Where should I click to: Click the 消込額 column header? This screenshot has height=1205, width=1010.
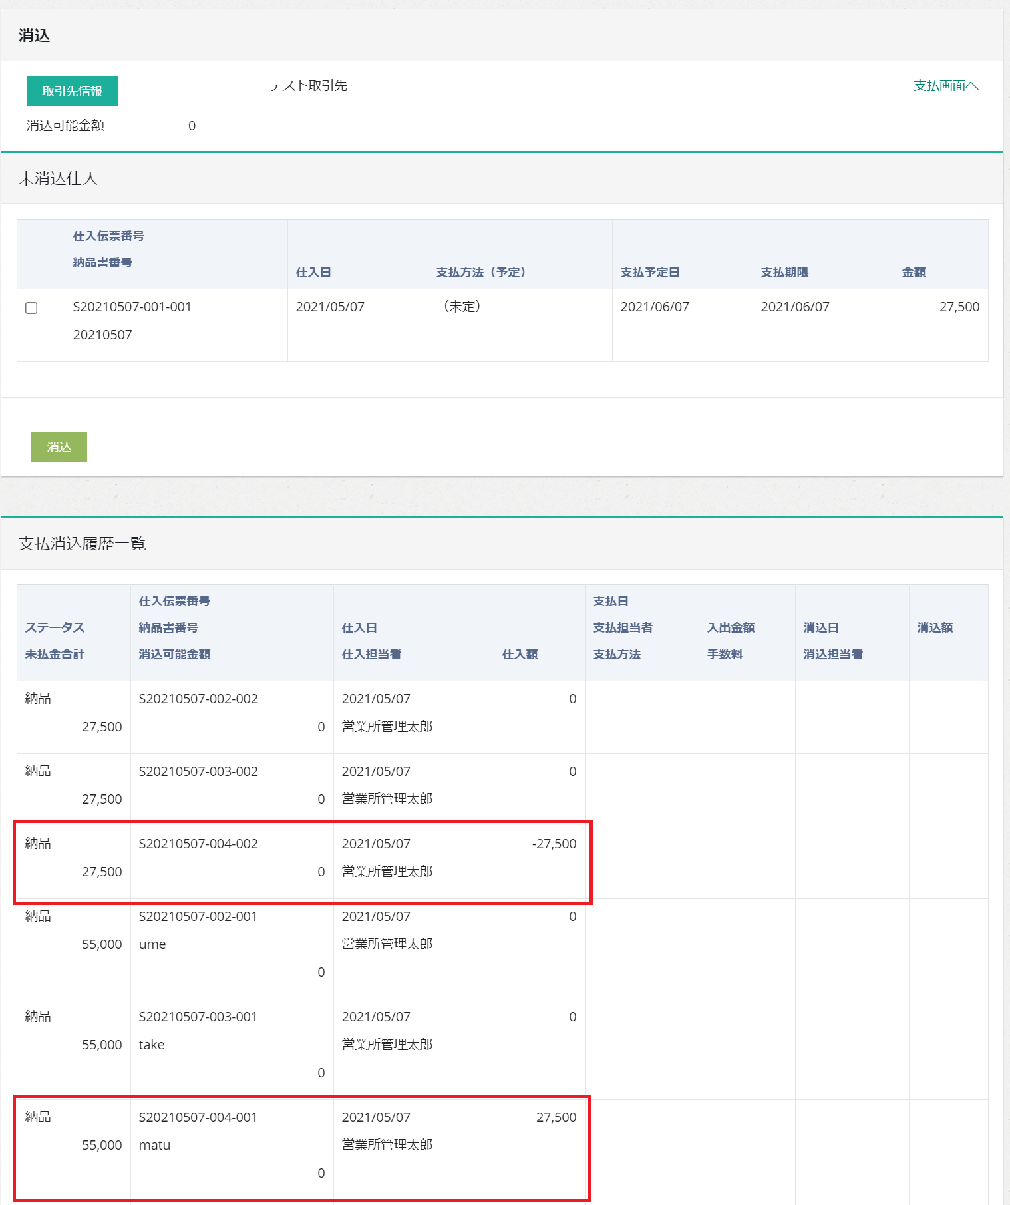935,627
